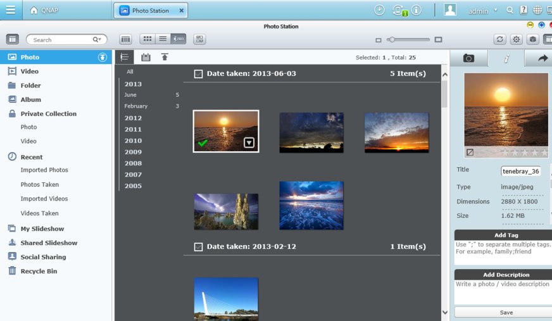This screenshot has width=552, height=321.
Task: Filter timeline by year 2012
Action: click(x=133, y=118)
